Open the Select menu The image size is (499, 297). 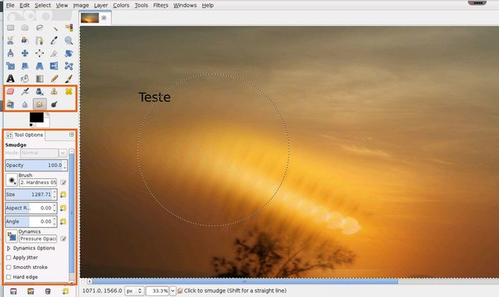[43, 5]
